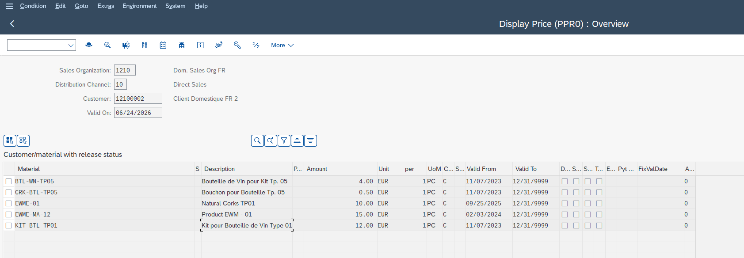744x258 pixels.
Task: Click the puzzle-piece toolbar icon
Action: click(126, 45)
